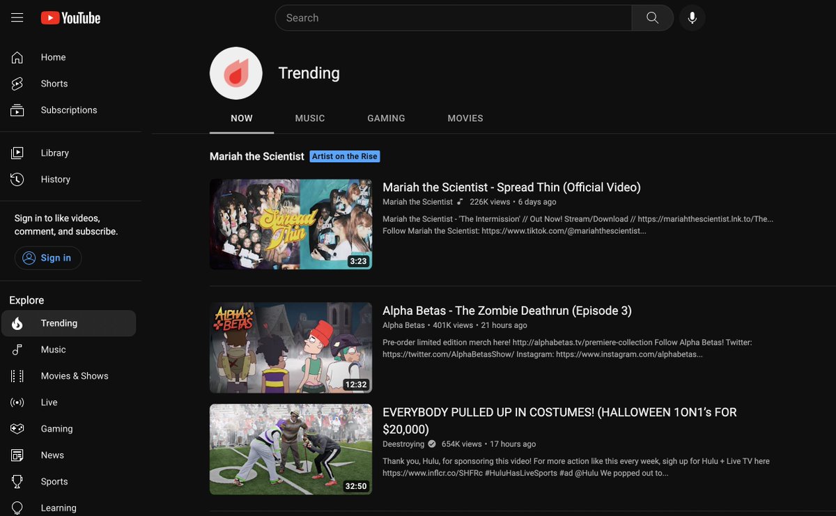Open Alpha Betas Zombie Deathrun video title
Viewport: 836px width, 516px height.
pyautogui.click(x=507, y=311)
